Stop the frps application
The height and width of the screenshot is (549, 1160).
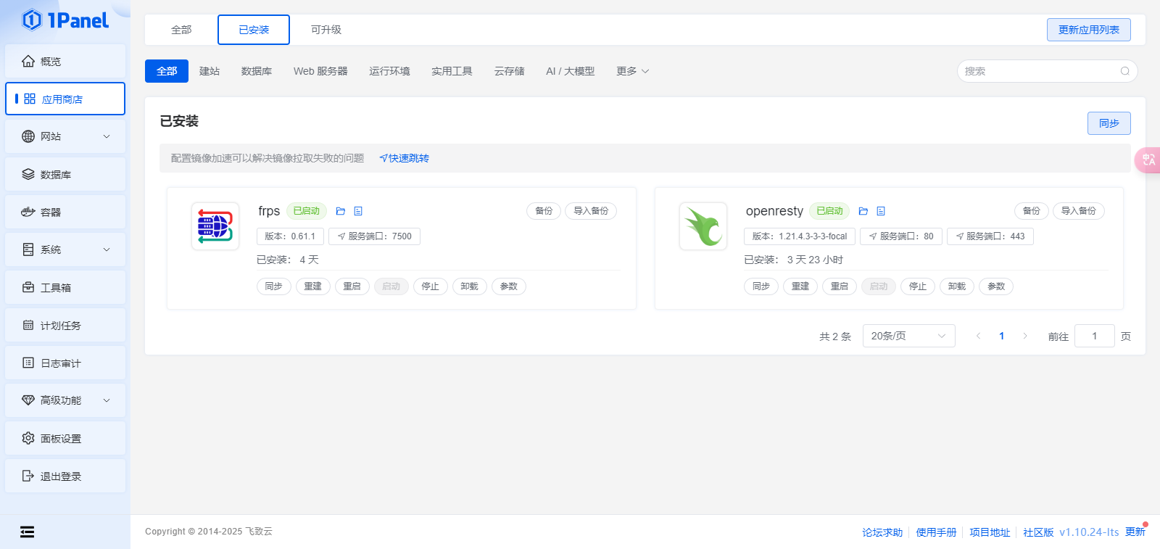430,286
